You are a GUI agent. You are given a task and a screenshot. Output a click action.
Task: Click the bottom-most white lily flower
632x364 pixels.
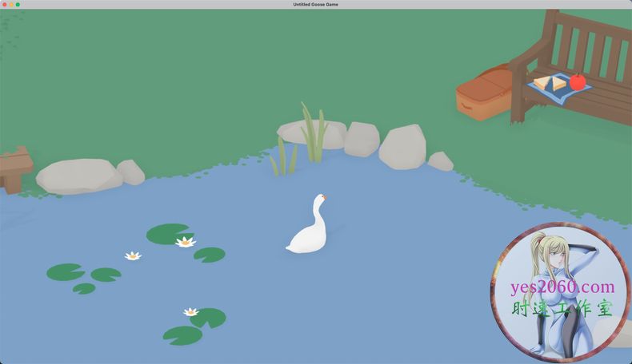coord(190,312)
